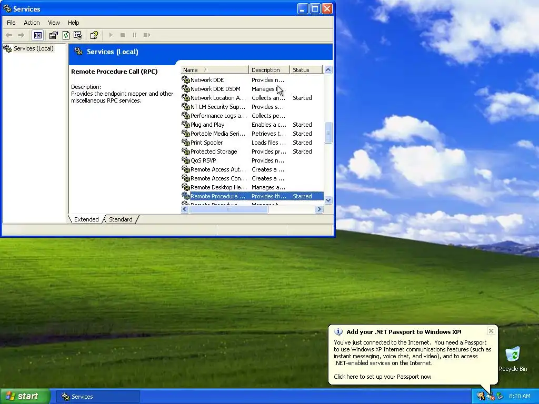
Task: Click network connection tray icon with red X
Action: coord(491,396)
